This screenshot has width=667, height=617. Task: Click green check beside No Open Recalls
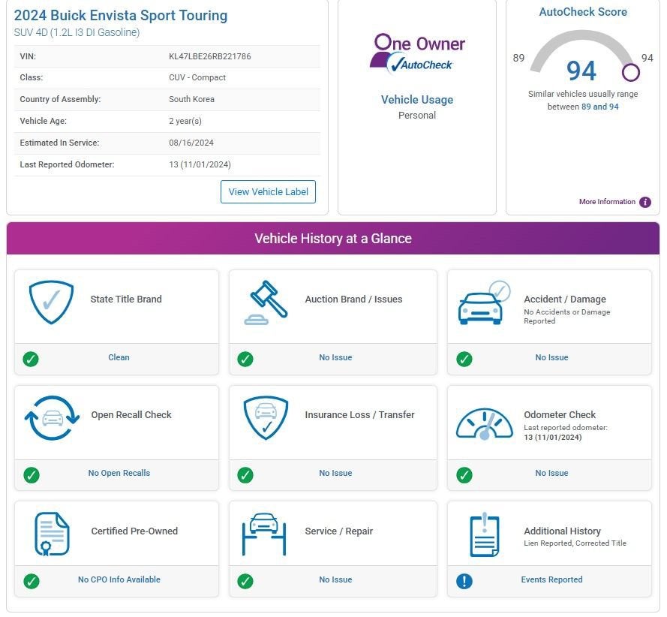[31, 475]
